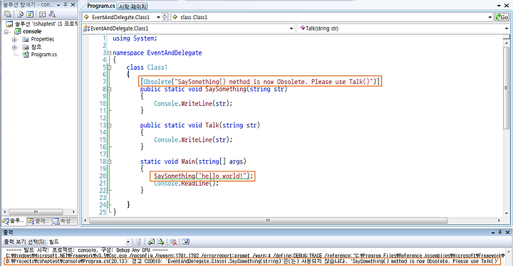513x266 pixels.
Task: Click the stepper next to EventAndDelegate.Class1 dropdown
Action: (165, 17)
